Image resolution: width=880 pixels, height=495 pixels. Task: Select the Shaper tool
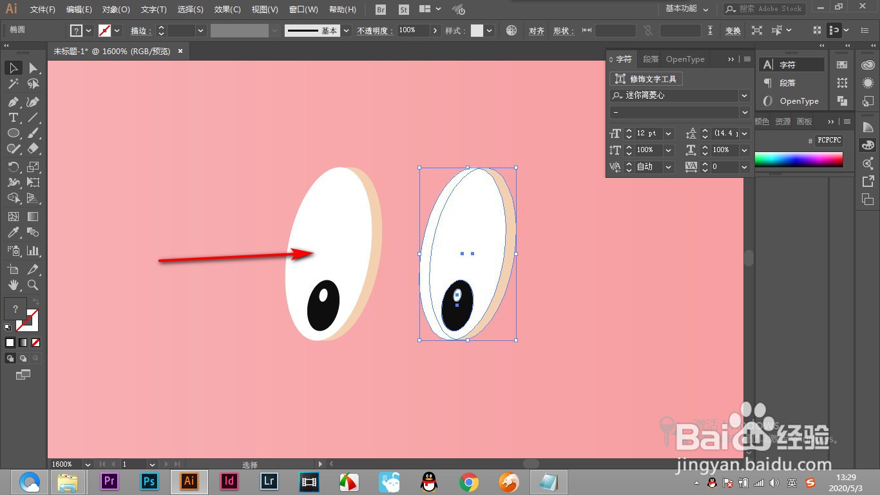[x=13, y=148]
